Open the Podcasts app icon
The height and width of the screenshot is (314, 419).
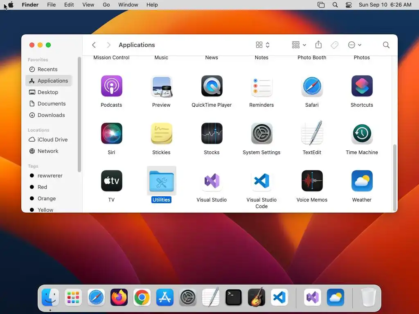(x=111, y=86)
